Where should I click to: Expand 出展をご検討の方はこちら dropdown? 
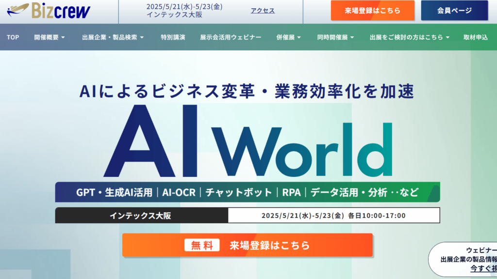click(410, 37)
